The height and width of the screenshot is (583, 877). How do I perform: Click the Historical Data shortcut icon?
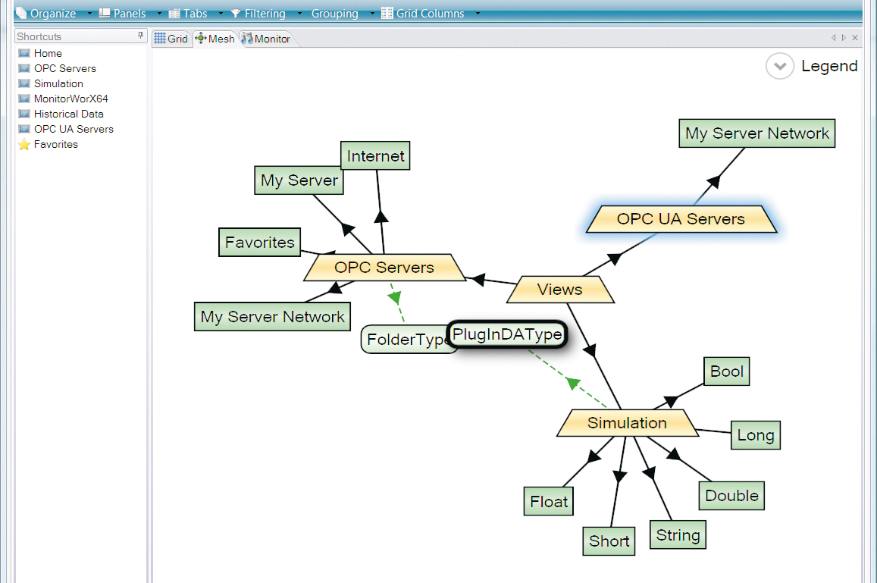[24, 114]
